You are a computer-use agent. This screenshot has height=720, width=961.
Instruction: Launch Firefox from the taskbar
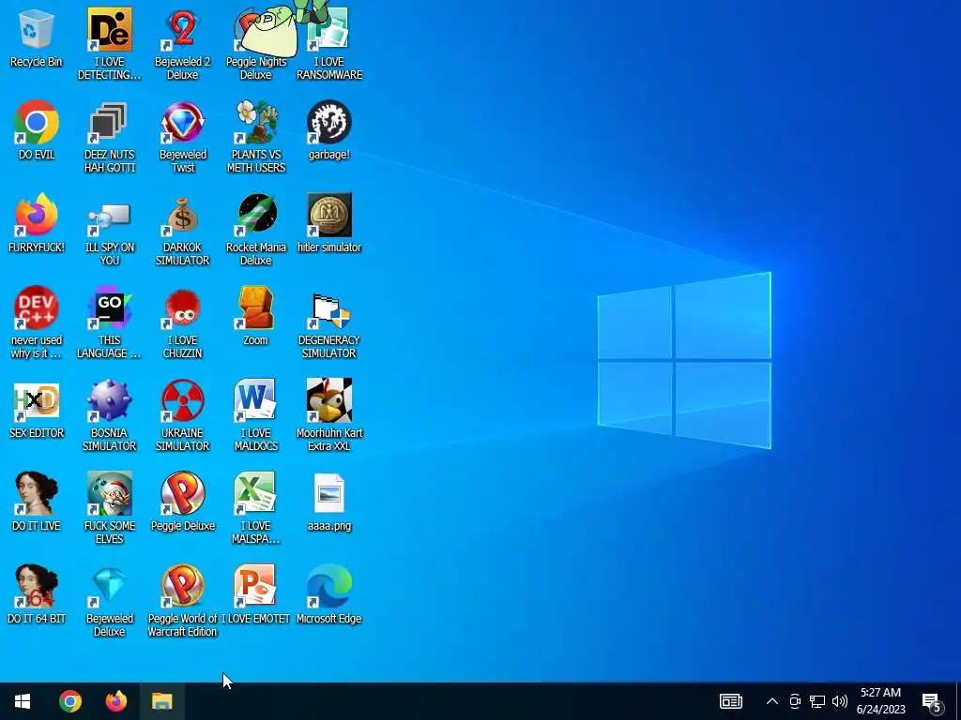(x=115, y=701)
